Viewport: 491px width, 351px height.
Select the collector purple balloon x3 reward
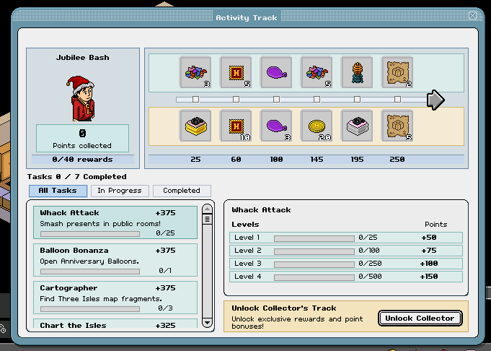pyautogui.click(x=276, y=126)
